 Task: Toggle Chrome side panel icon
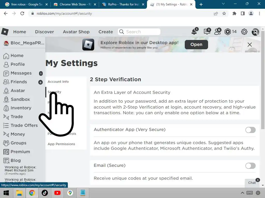(x=243, y=13)
